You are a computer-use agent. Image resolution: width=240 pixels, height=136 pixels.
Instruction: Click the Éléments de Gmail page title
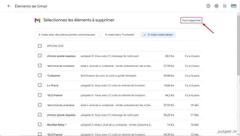click(31, 6)
